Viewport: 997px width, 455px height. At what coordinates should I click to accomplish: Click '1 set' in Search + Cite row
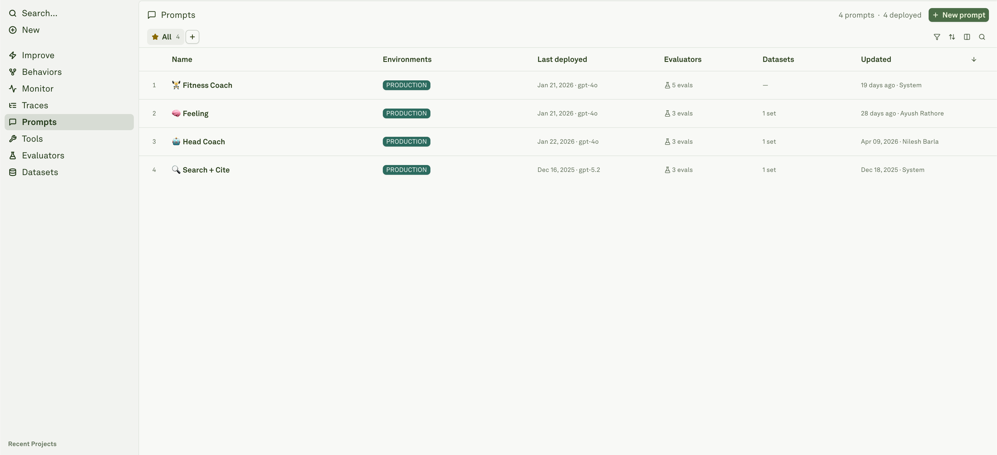pyautogui.click(x=769, y=170)
